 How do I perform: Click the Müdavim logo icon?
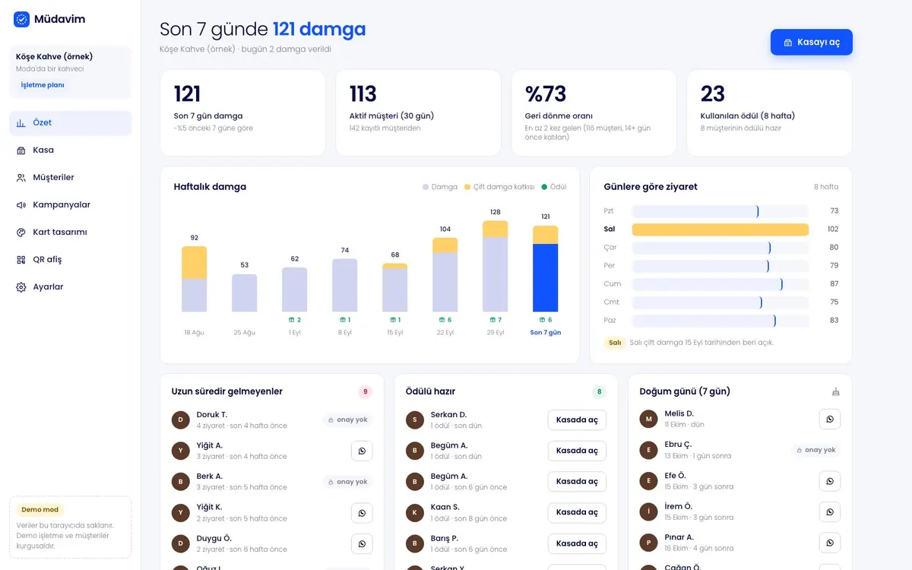[21, 19]
